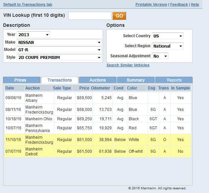Select the Transactions tab
The width and height of the screenshot is (209, 193).
[60, 80]
